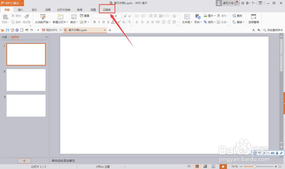Toggle text Shadow (S) formatting
Image resolution: width=285 pixels, height=169 pixels.
point(108,22)
